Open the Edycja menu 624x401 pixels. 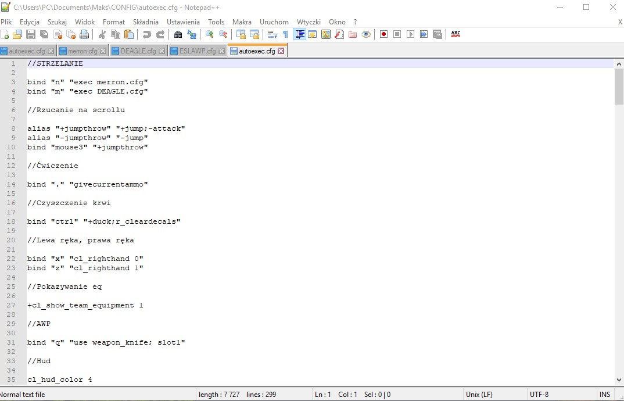coord(30,22)
